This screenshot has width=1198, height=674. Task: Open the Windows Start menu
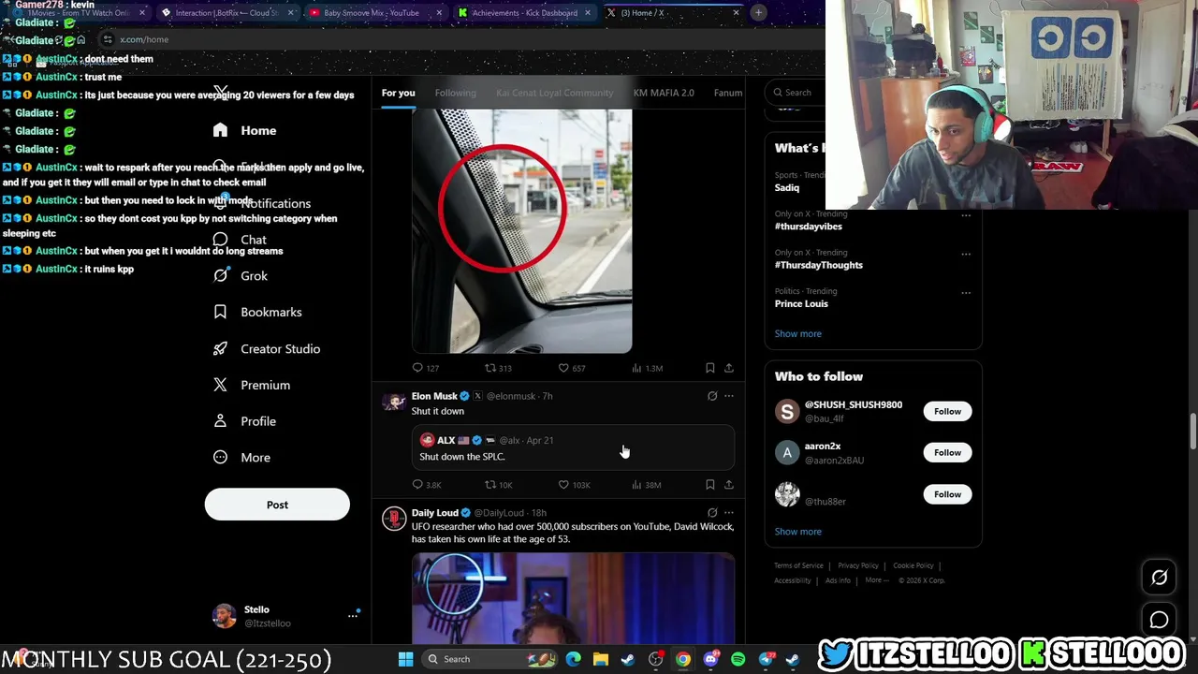tap(405, 659)
